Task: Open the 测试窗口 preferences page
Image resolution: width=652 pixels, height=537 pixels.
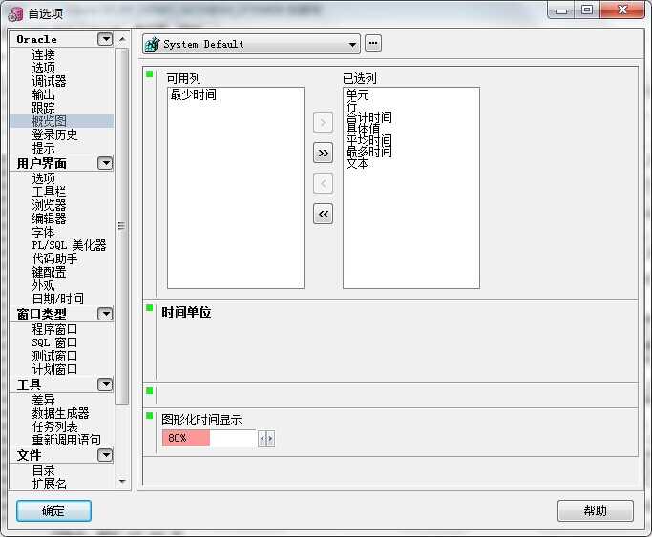Action: tap(54, 356)
